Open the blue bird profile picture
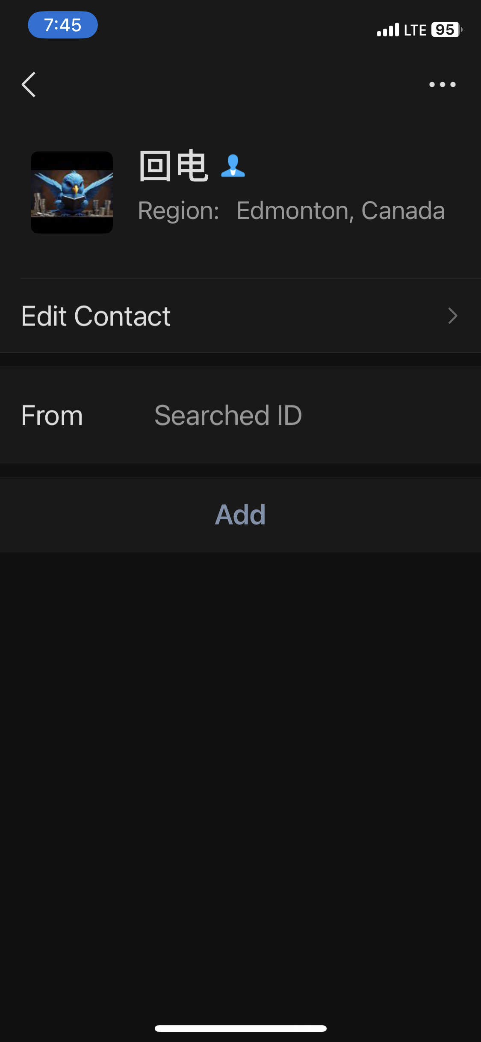Image resolution: width=481 pixels, height=1042 pixels. click(x=72, y=192)
